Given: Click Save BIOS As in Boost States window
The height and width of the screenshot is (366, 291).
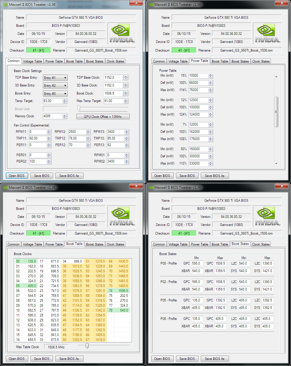Looking at the screenshot, I should pos(214,359).
